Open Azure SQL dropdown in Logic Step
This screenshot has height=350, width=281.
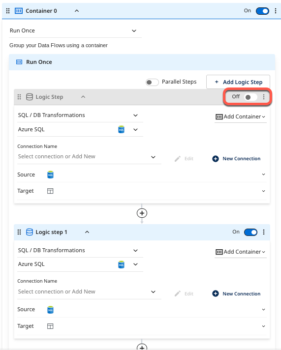click(80, 129)
